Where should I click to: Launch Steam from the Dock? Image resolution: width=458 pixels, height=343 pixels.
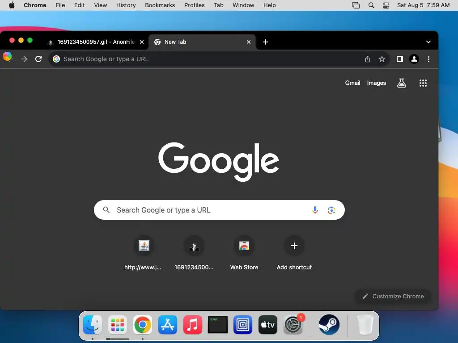click(x=329, y=325)
